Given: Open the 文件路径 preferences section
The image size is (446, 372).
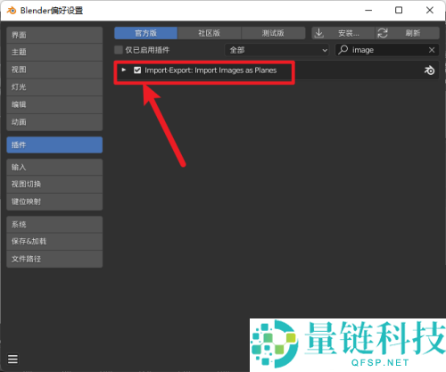Looking at the screenshot, I should [54, 259].
